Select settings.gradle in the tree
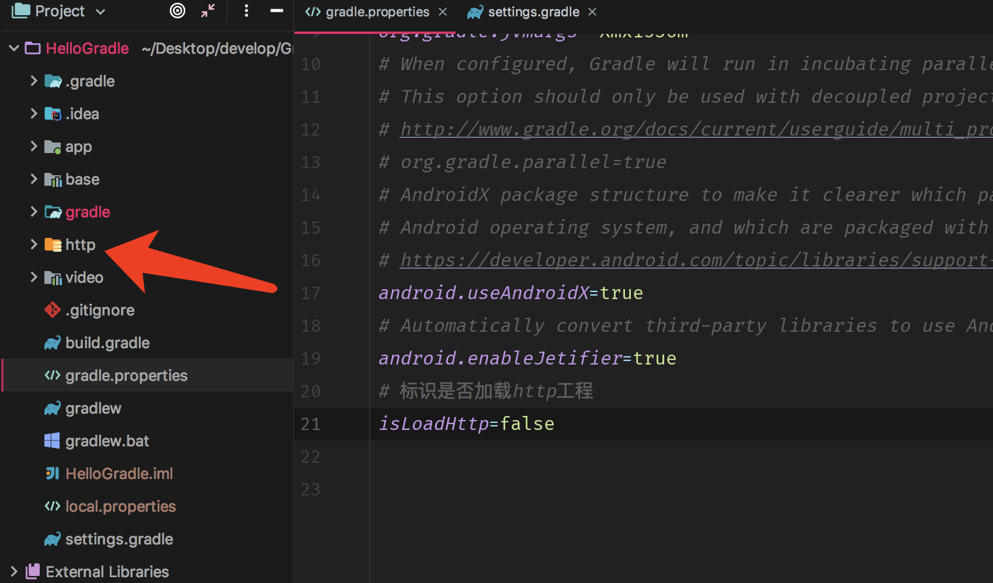 (119, 539)
